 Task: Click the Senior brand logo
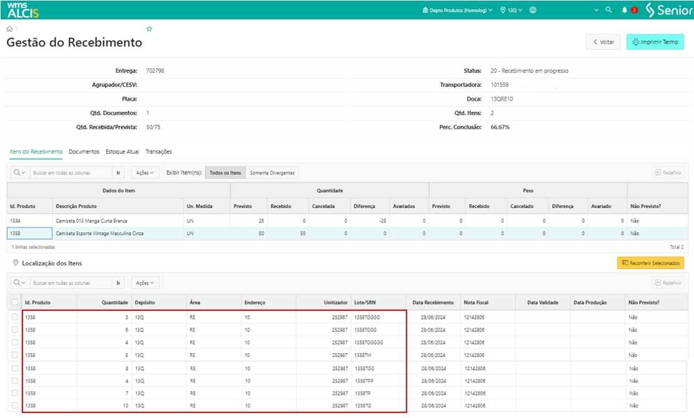coord(668,10)
